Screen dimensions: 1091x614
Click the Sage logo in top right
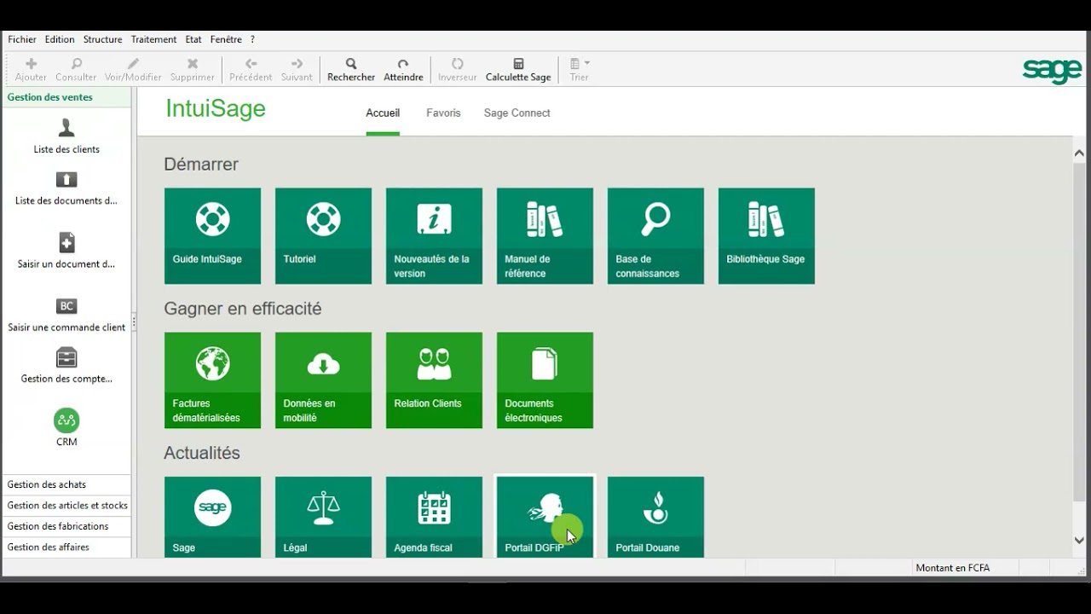[x=1052, y=71]
